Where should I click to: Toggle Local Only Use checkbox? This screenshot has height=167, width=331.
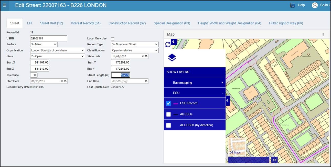113,39
